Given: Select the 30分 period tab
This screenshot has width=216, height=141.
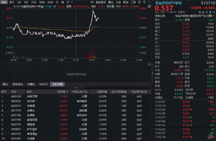Looking at the screenshot, I should click(42, 2).
